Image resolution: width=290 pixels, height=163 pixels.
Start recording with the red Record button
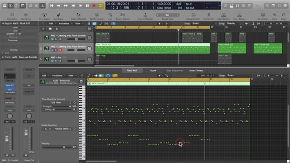[x=94, y=6]
